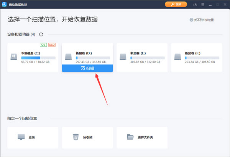Click the app logo in title bar

[4, 4]
